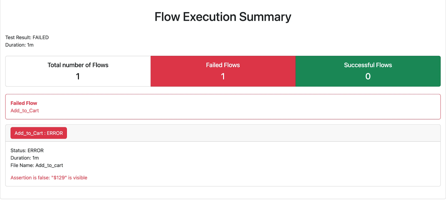Click the count under Total number of Flows

point(78,76)
